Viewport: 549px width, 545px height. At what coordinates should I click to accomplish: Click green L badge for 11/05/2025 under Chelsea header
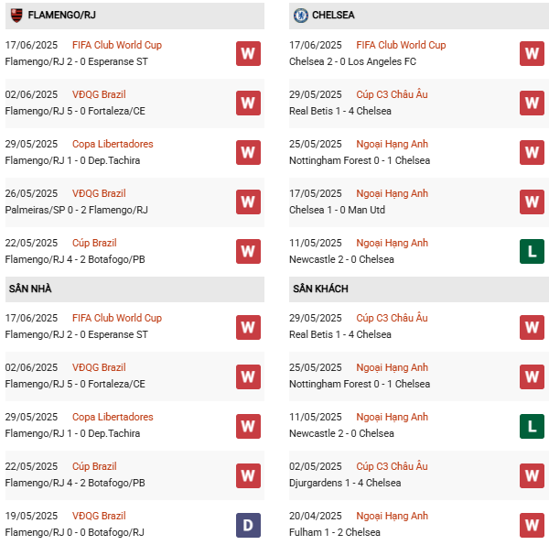point(532,251)
